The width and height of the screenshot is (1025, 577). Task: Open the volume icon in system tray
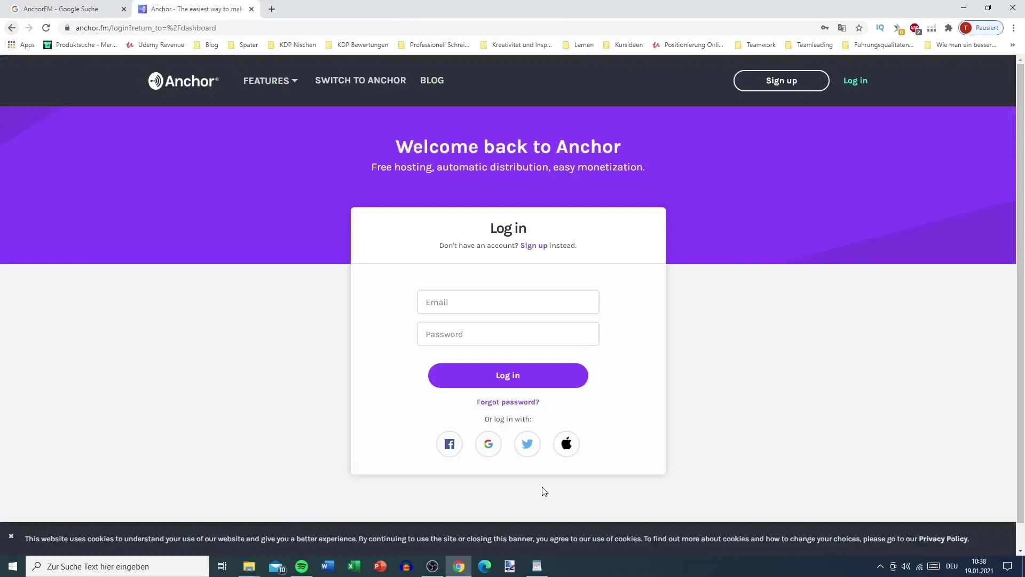pyautogui.click(x=906, y=566)
